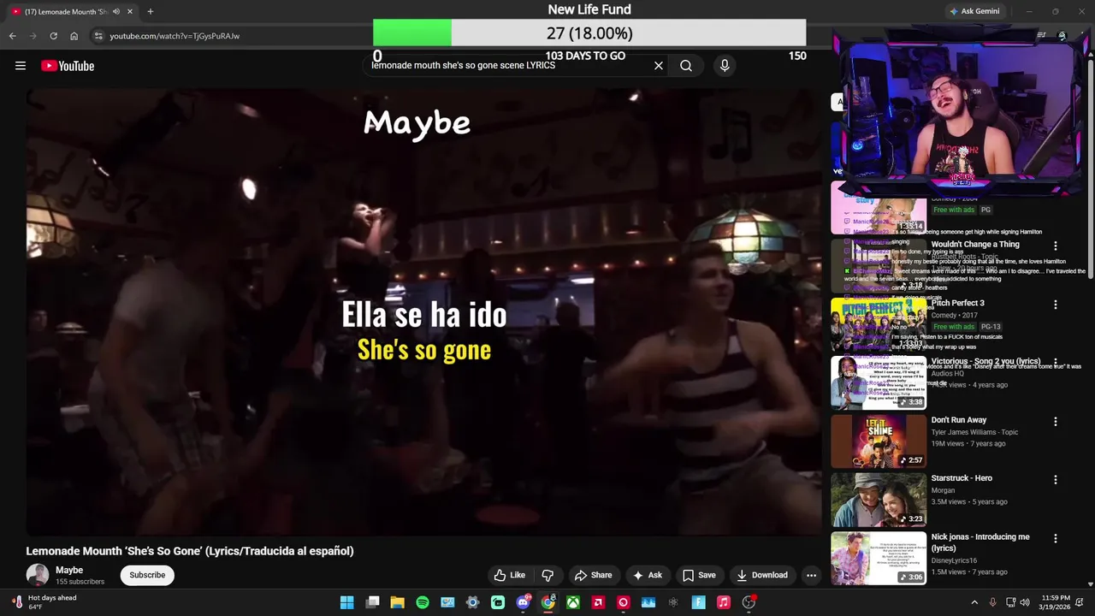Open options for Nick jonas Introducing me
This screenshot has width=1095, height=616.
click(x=1055, y=539)
